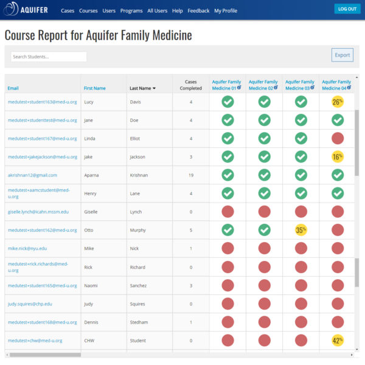Image resolution: width=365 pixels, height=365 pixels.
Task: Click the Cases Completed column header
Action: coord(190,85)
